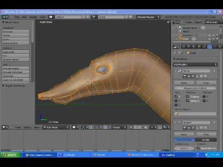Collapse the Mesh Tools panel triangle
The width and height of the screenshot is (223, 167).
(3, 22)
